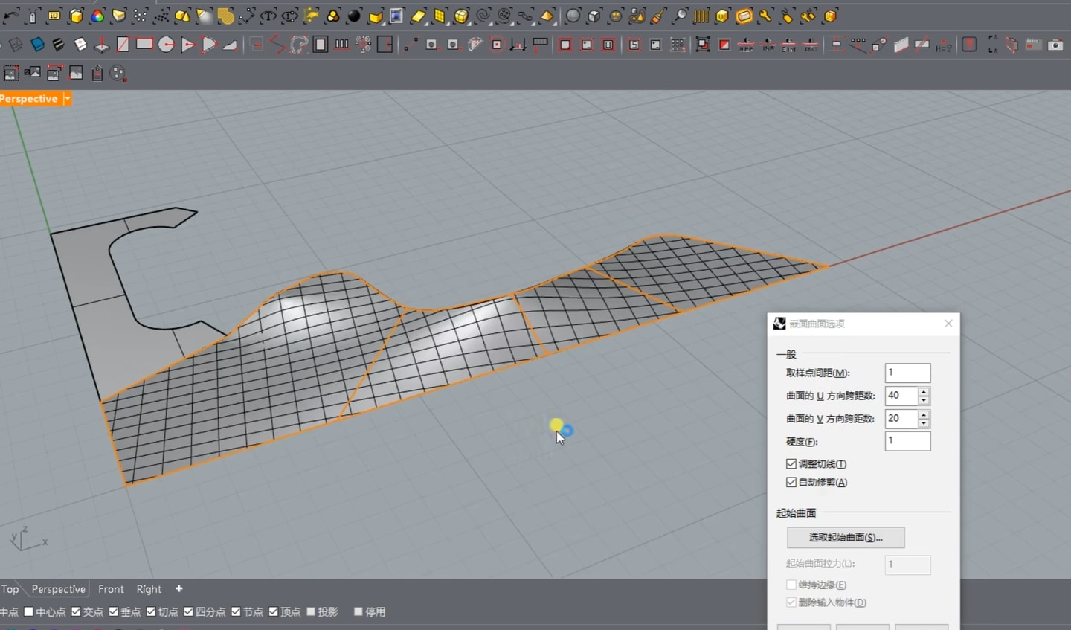1071x630 pixels.
Task: Open the magnifier zoom icon
Action: (680, 16)
